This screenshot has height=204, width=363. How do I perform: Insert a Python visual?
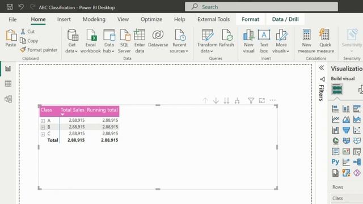(335, 162)
